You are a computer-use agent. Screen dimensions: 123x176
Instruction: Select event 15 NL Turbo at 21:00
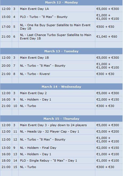click(61, 167)
